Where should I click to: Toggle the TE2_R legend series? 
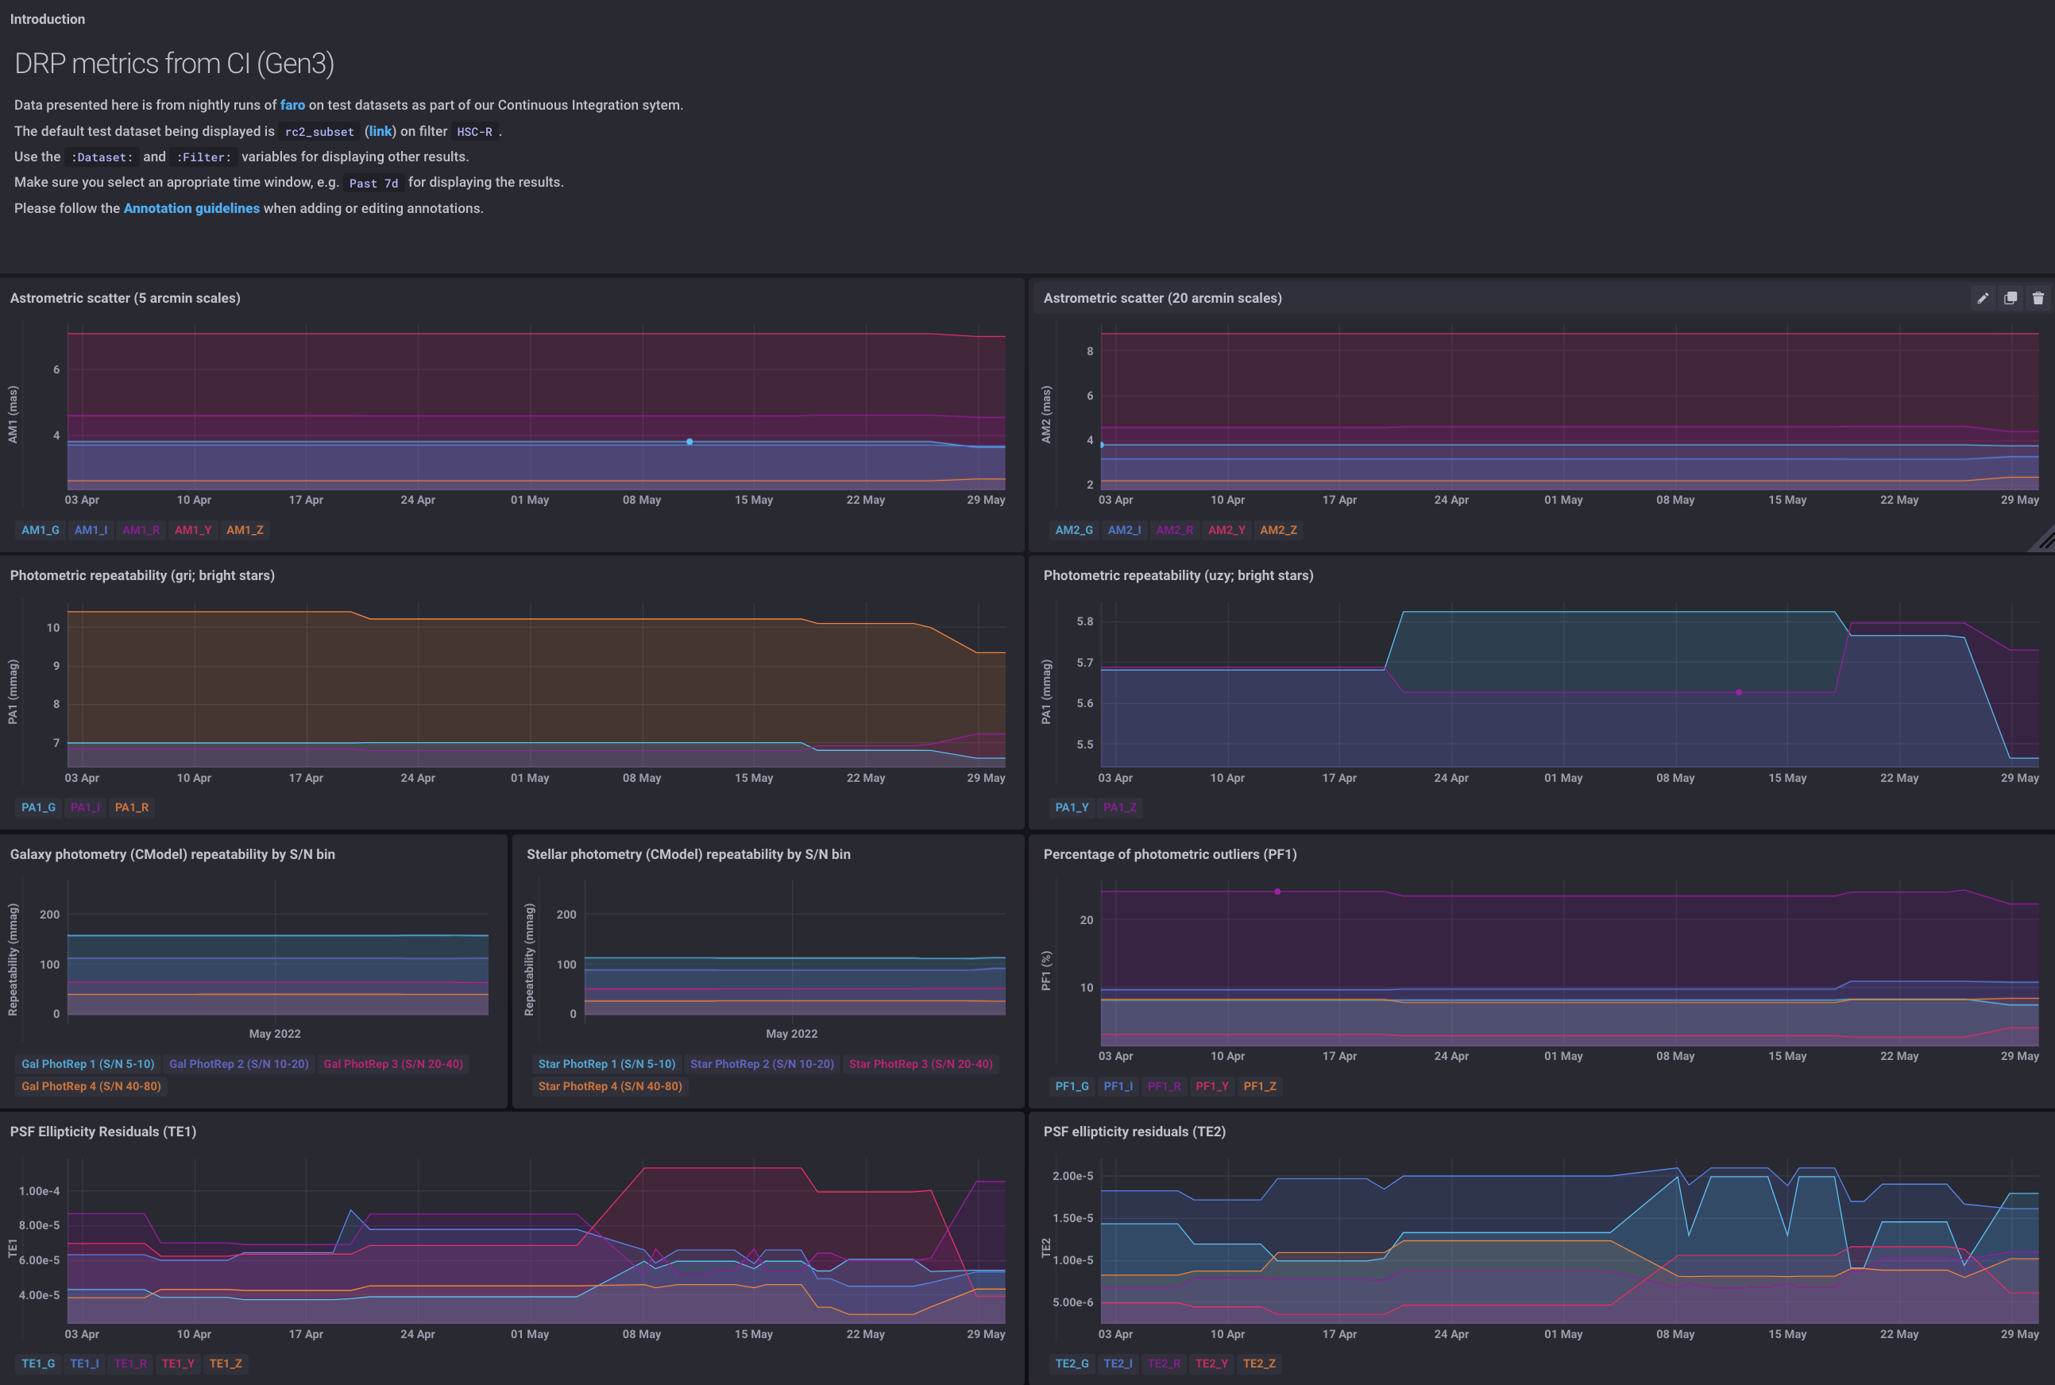1165,1364
